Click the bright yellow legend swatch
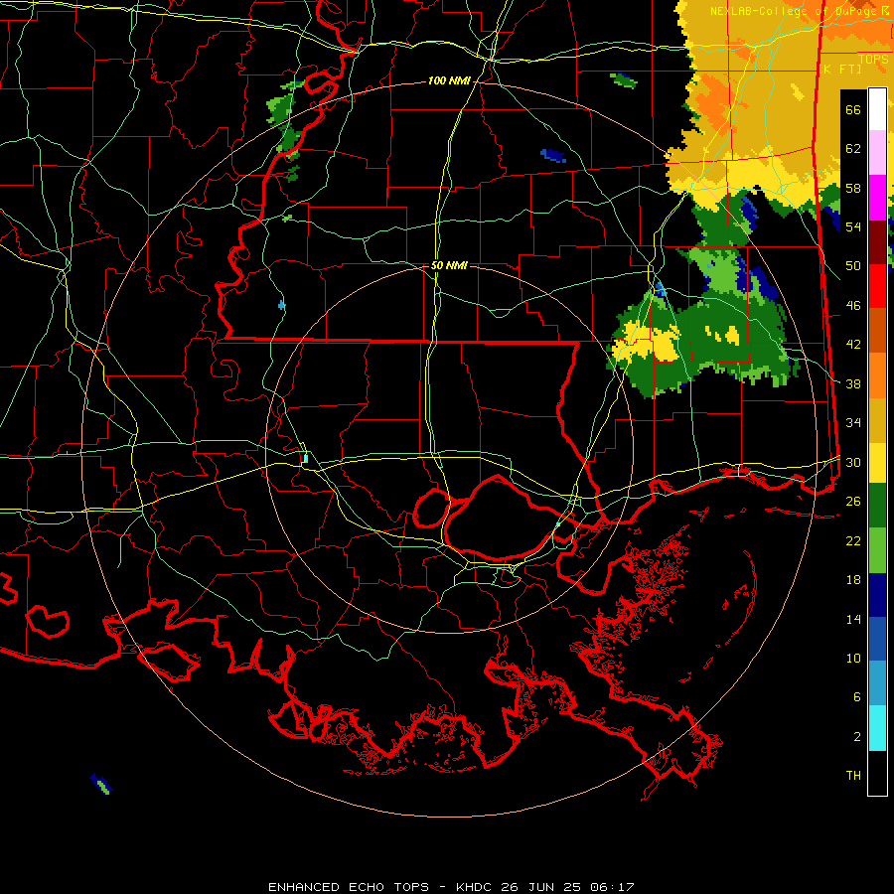This screenshot has width=894, height=894. pos(877,462)
